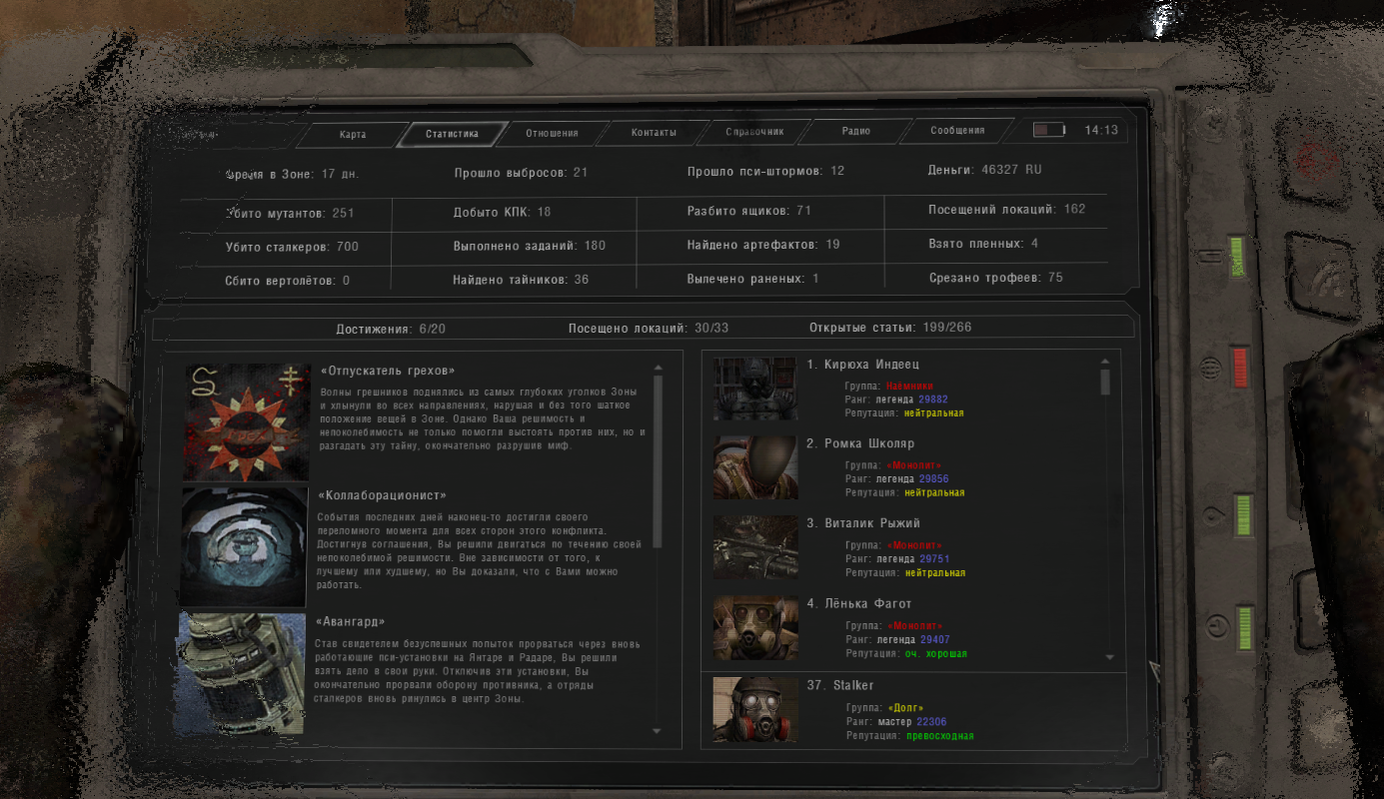
Task: Click the rankings list scroll-down arrow
Action: coord(1109,657)
